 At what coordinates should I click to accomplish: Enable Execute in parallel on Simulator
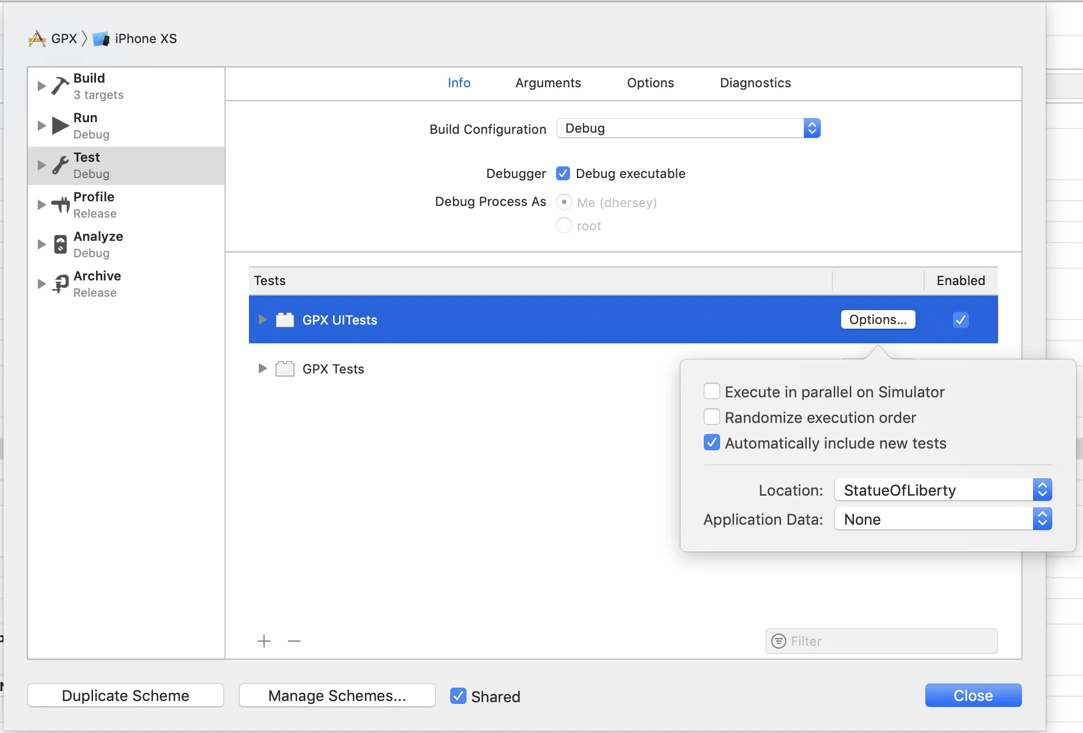pos(712,392)
